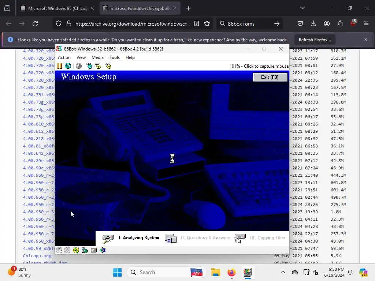The image size is (375, 281).
Task: Open the Chicago.png file link
Action: pos(37,256)
